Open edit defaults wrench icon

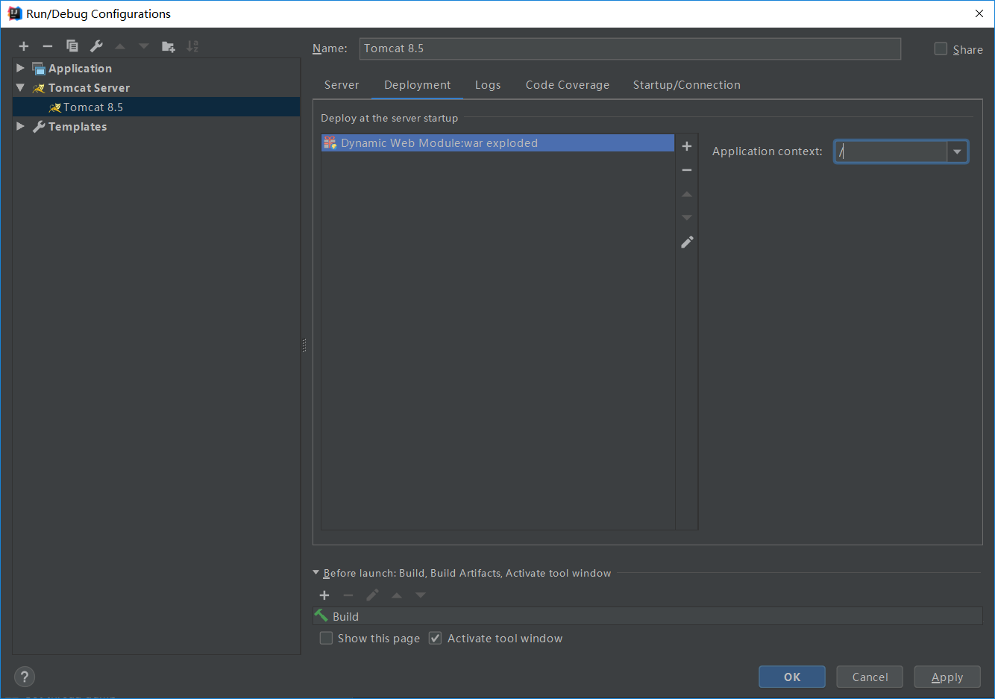click(x=96, y=46)
